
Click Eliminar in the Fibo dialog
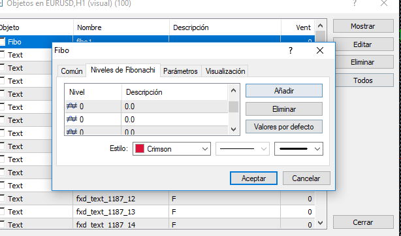click(284, 109)
